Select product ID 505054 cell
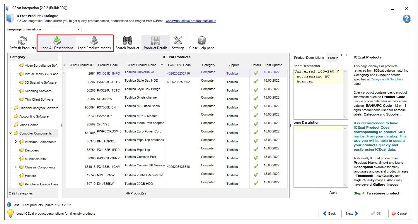The image size is (418, 224). tap(90, 107)
